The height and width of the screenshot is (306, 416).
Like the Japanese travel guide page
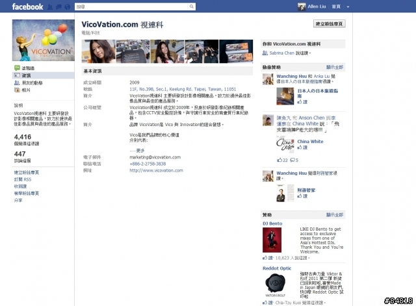pos(302,102)
